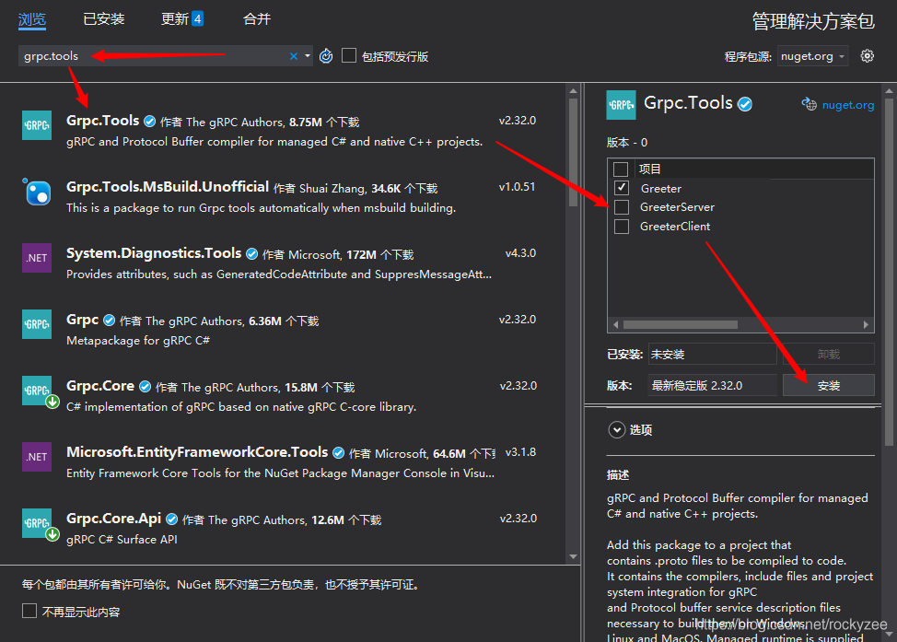This screenshot has width=897, height=642.
Task: Switch to the Installed tab
Action: coord(103,18)
